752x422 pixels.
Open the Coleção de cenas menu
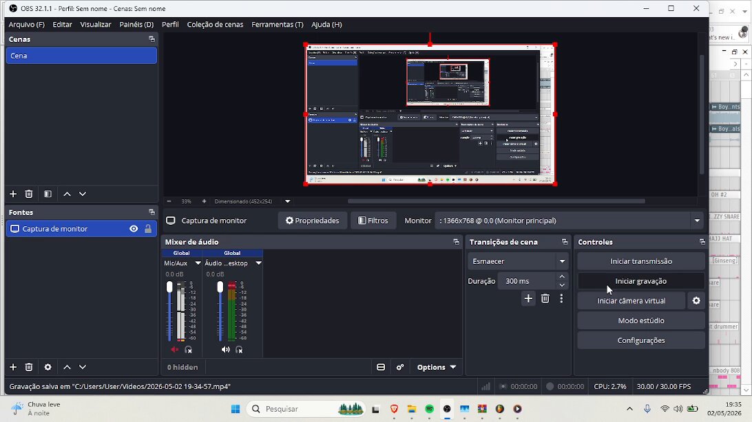click(x=215, y=25)
